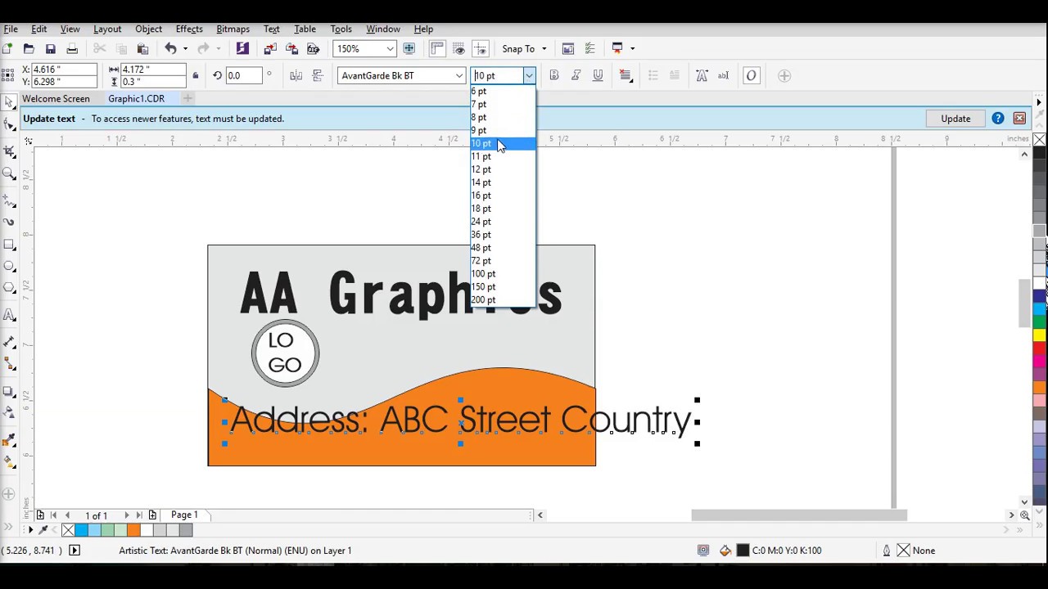1048x589 pixels.
Task: Click the Undo arrow icon
Action: (x=170, y=49)
